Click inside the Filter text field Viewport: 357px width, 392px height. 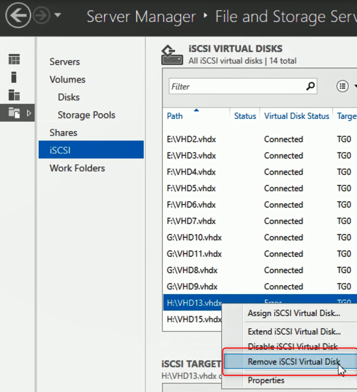pos(234,86)
